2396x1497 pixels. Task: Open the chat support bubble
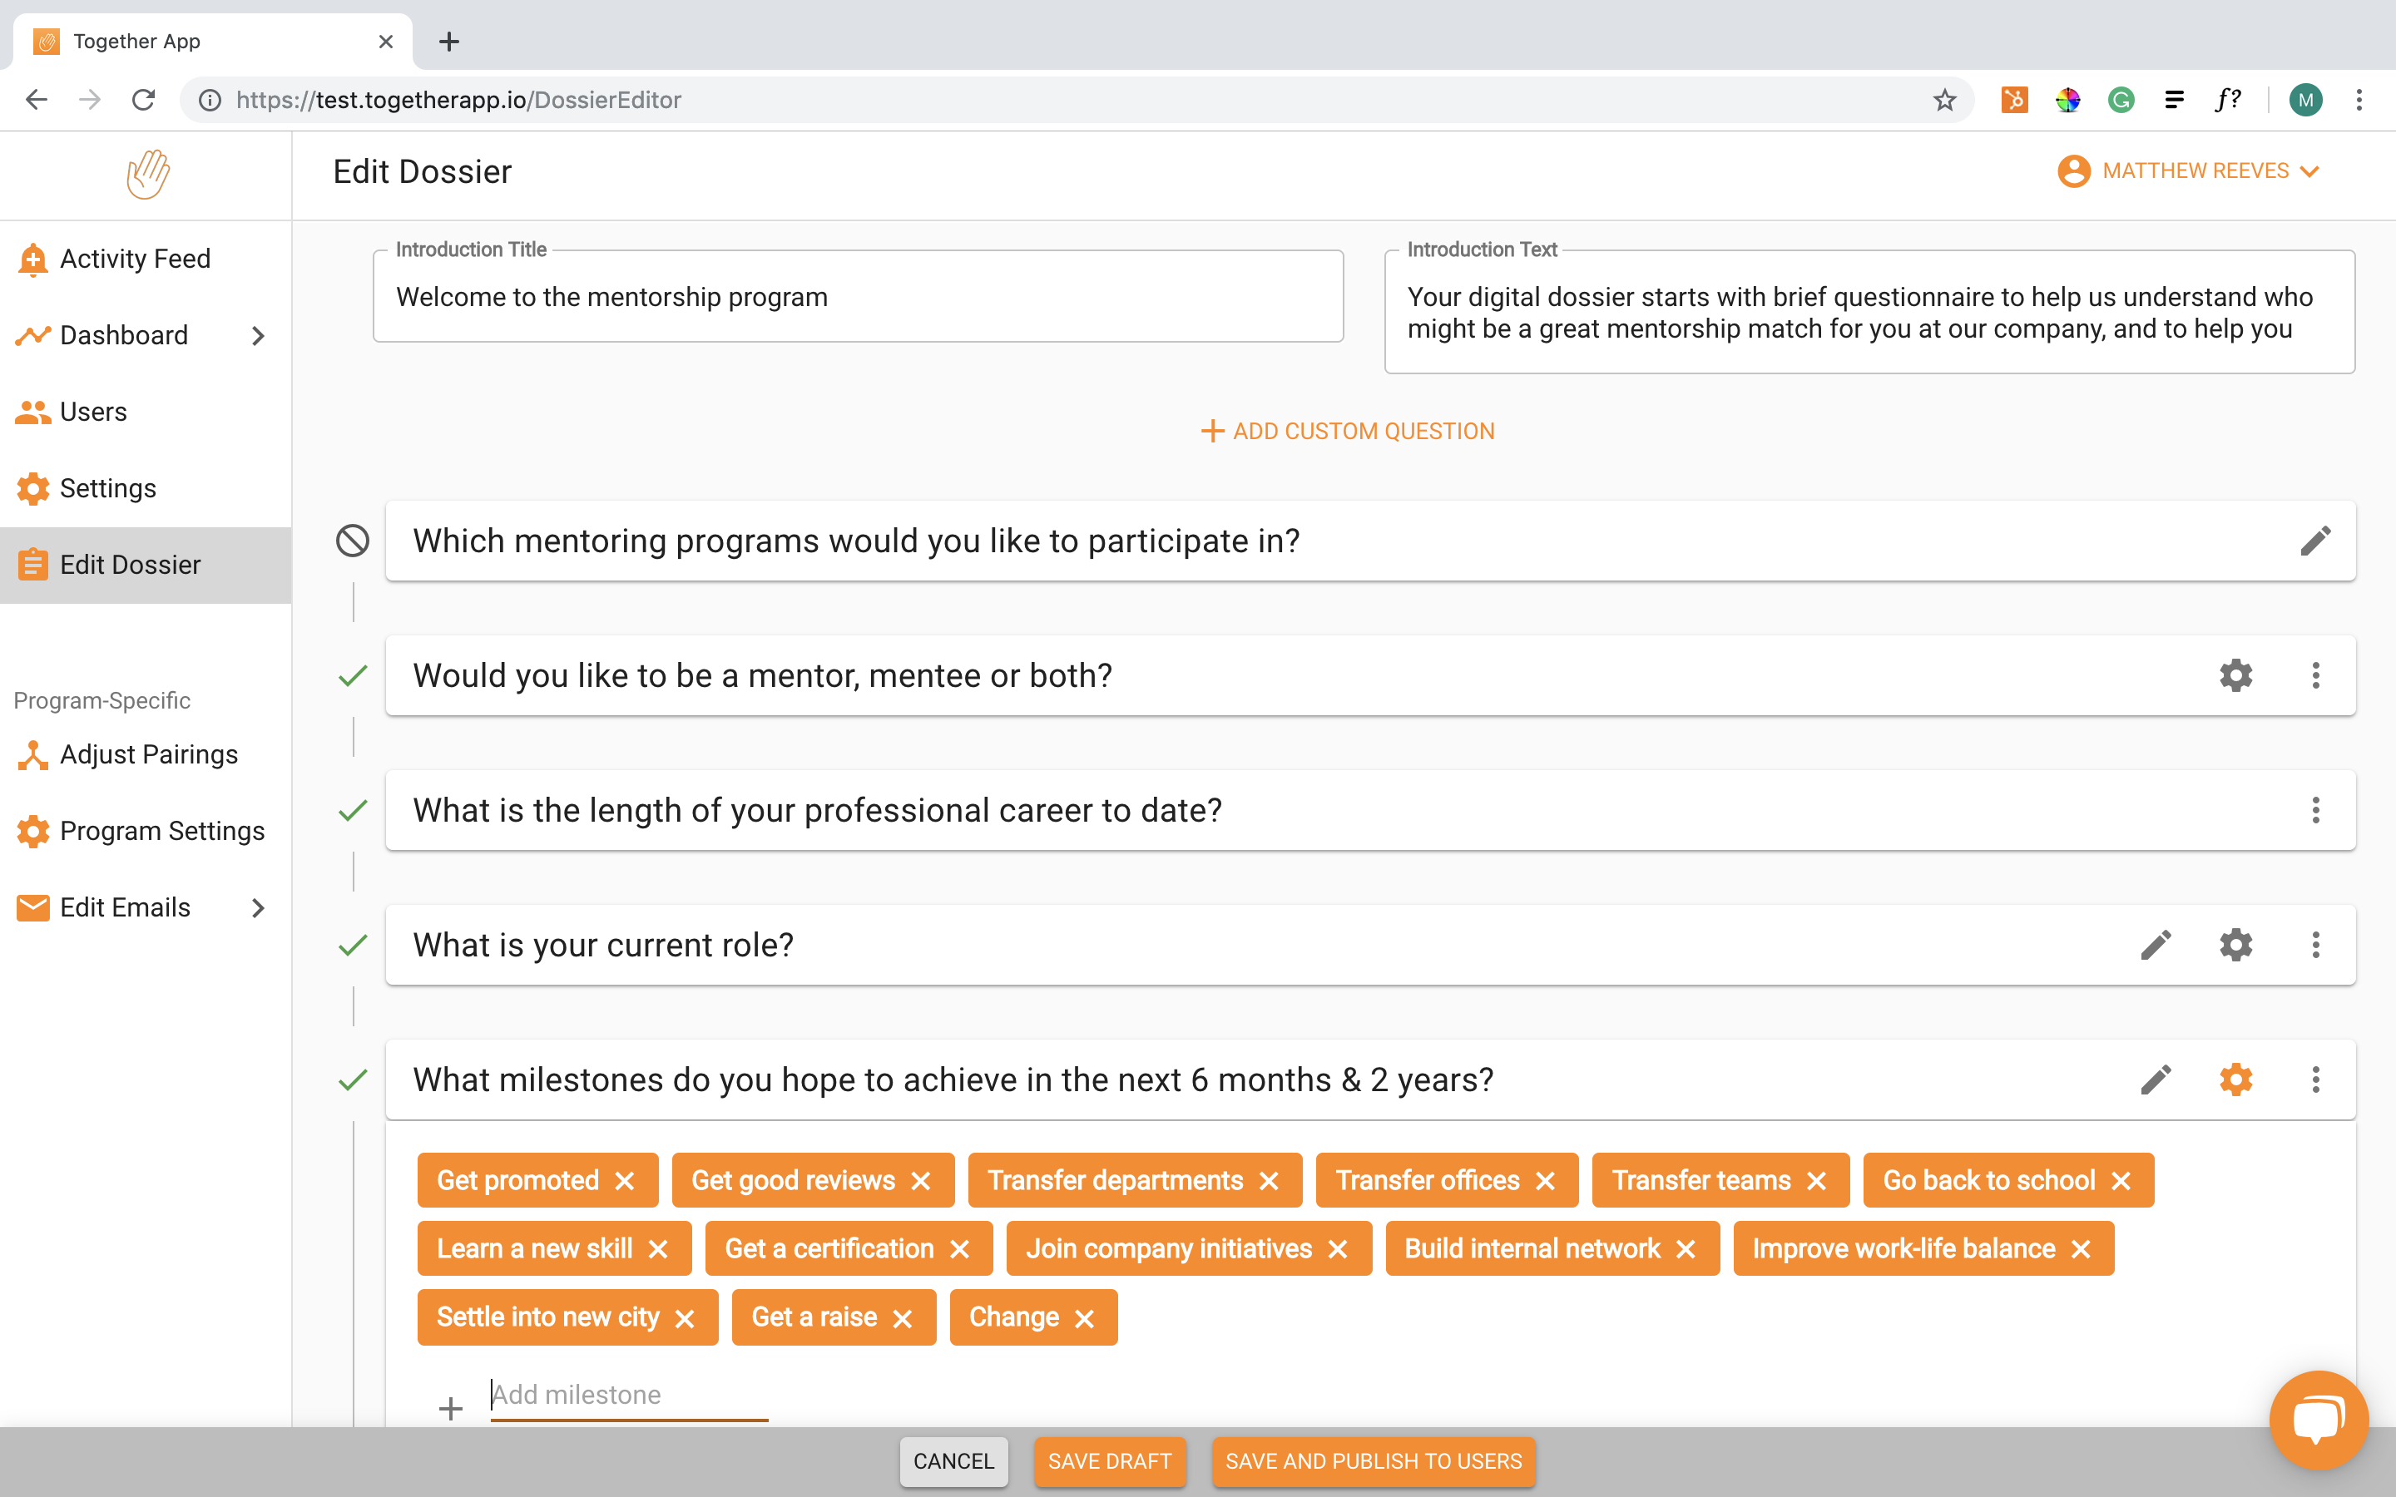point(2318,1419)
